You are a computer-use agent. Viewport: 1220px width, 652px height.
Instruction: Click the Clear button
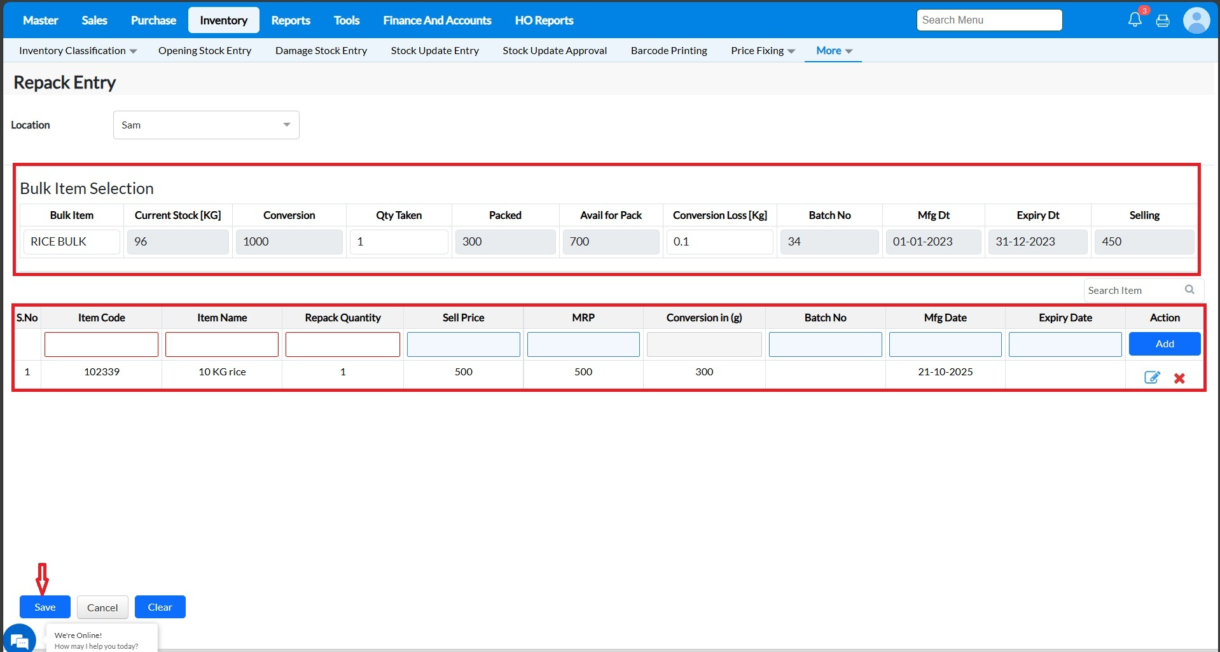coord(160,607)
